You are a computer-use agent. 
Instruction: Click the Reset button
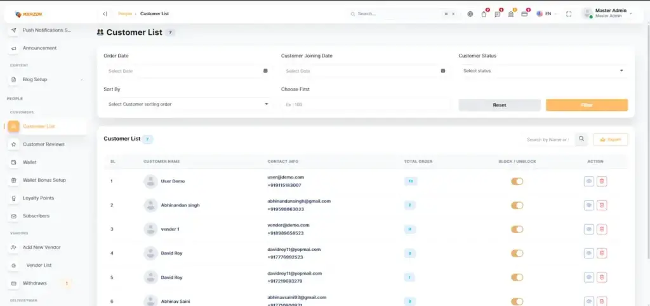coord(500,105)
